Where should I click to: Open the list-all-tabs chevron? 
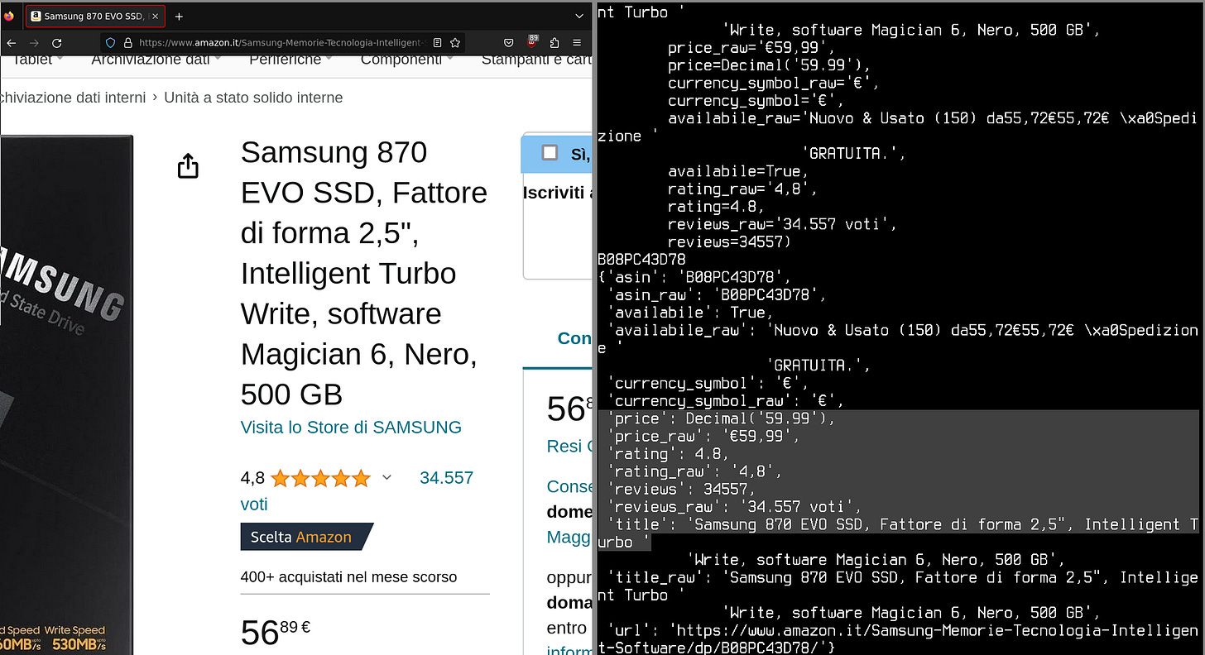coord(579,16)
